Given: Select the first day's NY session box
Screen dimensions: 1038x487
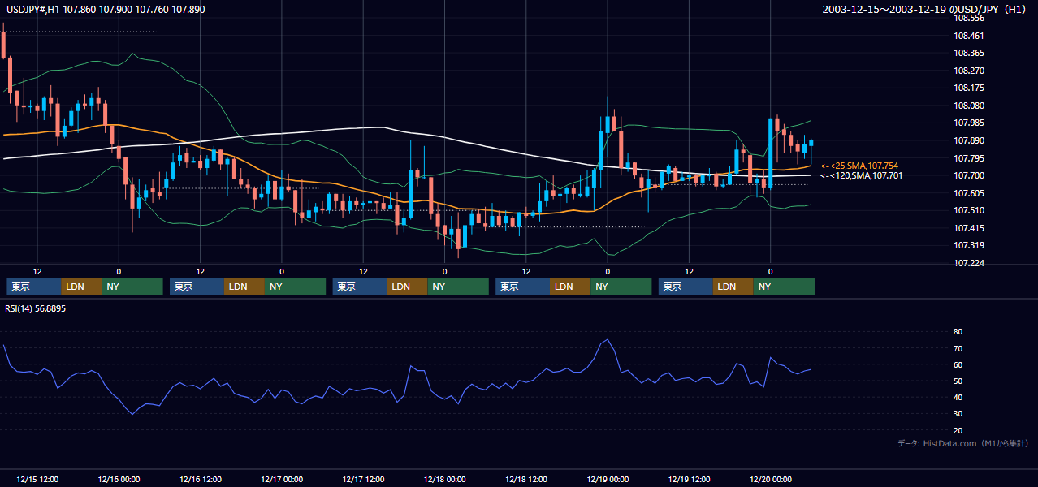Looking at the screenshot, I should tap(132, 287).
